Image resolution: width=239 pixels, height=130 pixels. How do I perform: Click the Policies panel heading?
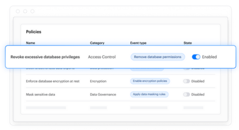(x=34, y=32)
